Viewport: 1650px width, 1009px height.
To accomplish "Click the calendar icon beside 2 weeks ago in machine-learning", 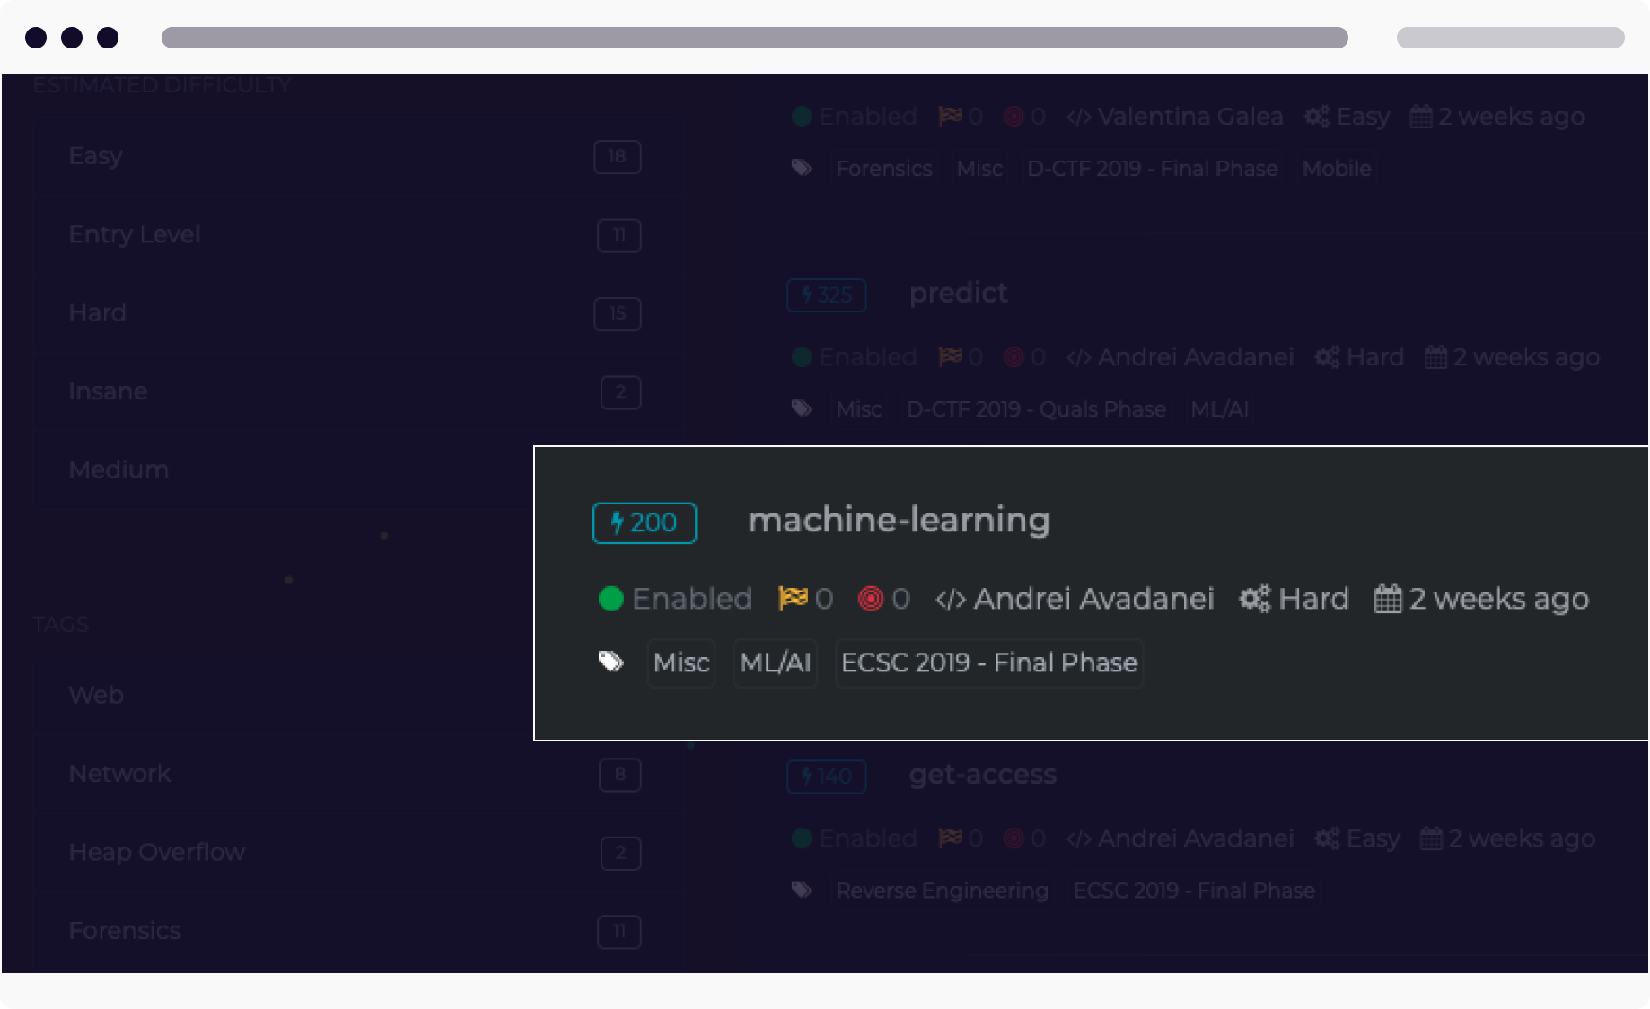I will pos(1388,599).
